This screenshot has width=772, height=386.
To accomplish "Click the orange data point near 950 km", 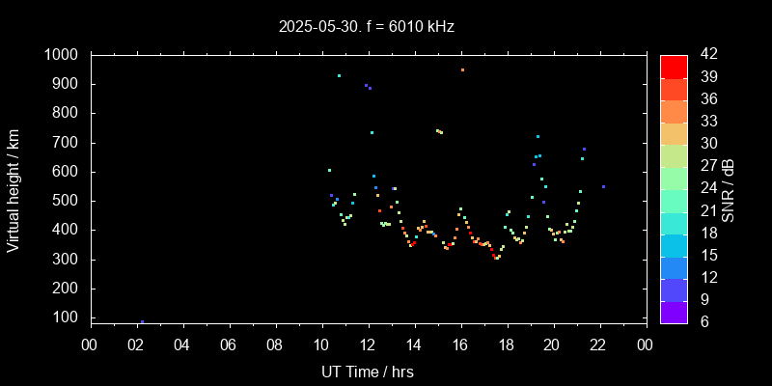I will (x=462, y=69).
